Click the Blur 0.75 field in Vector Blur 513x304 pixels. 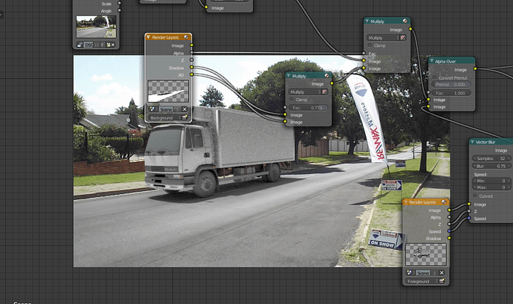pos(491,166)
